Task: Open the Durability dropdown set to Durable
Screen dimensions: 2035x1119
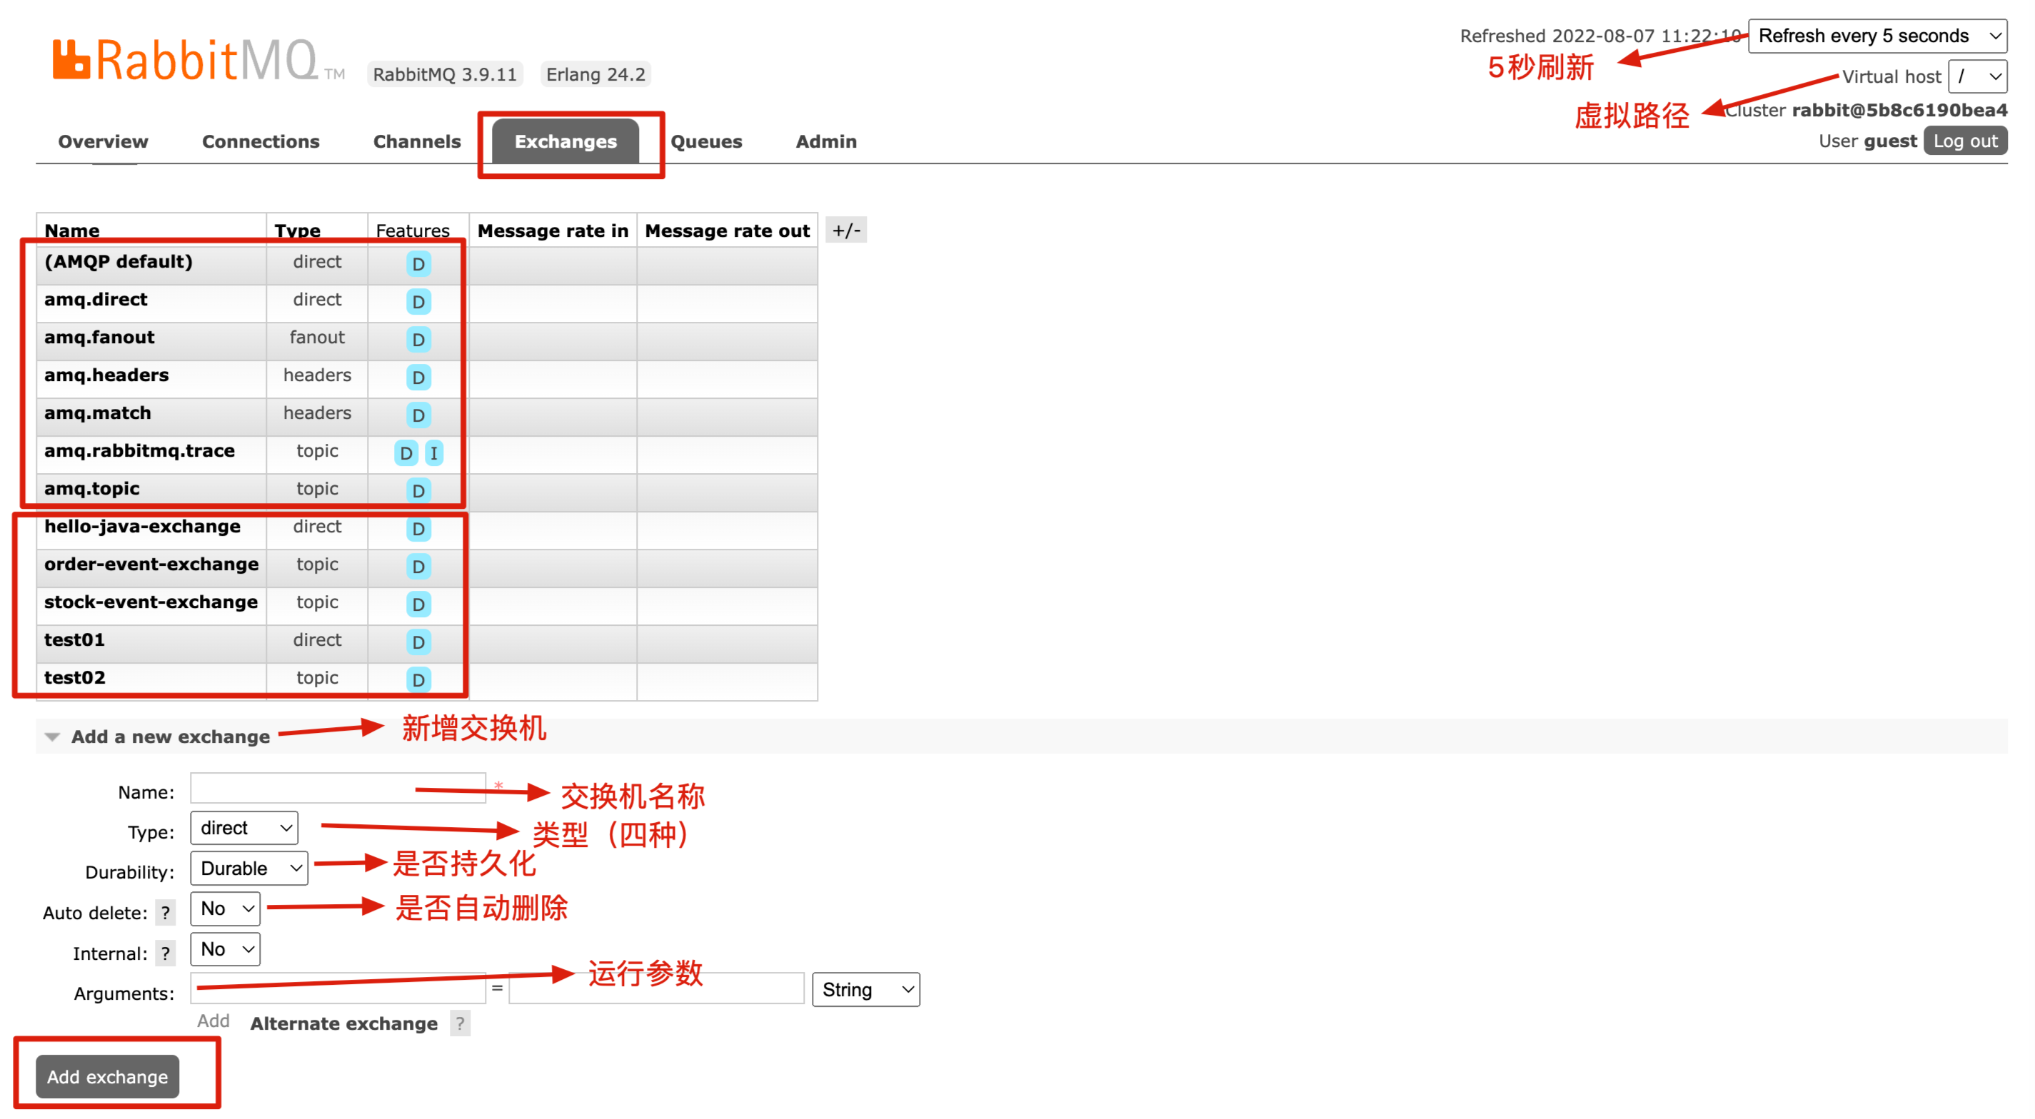Action: click(249, 869)
